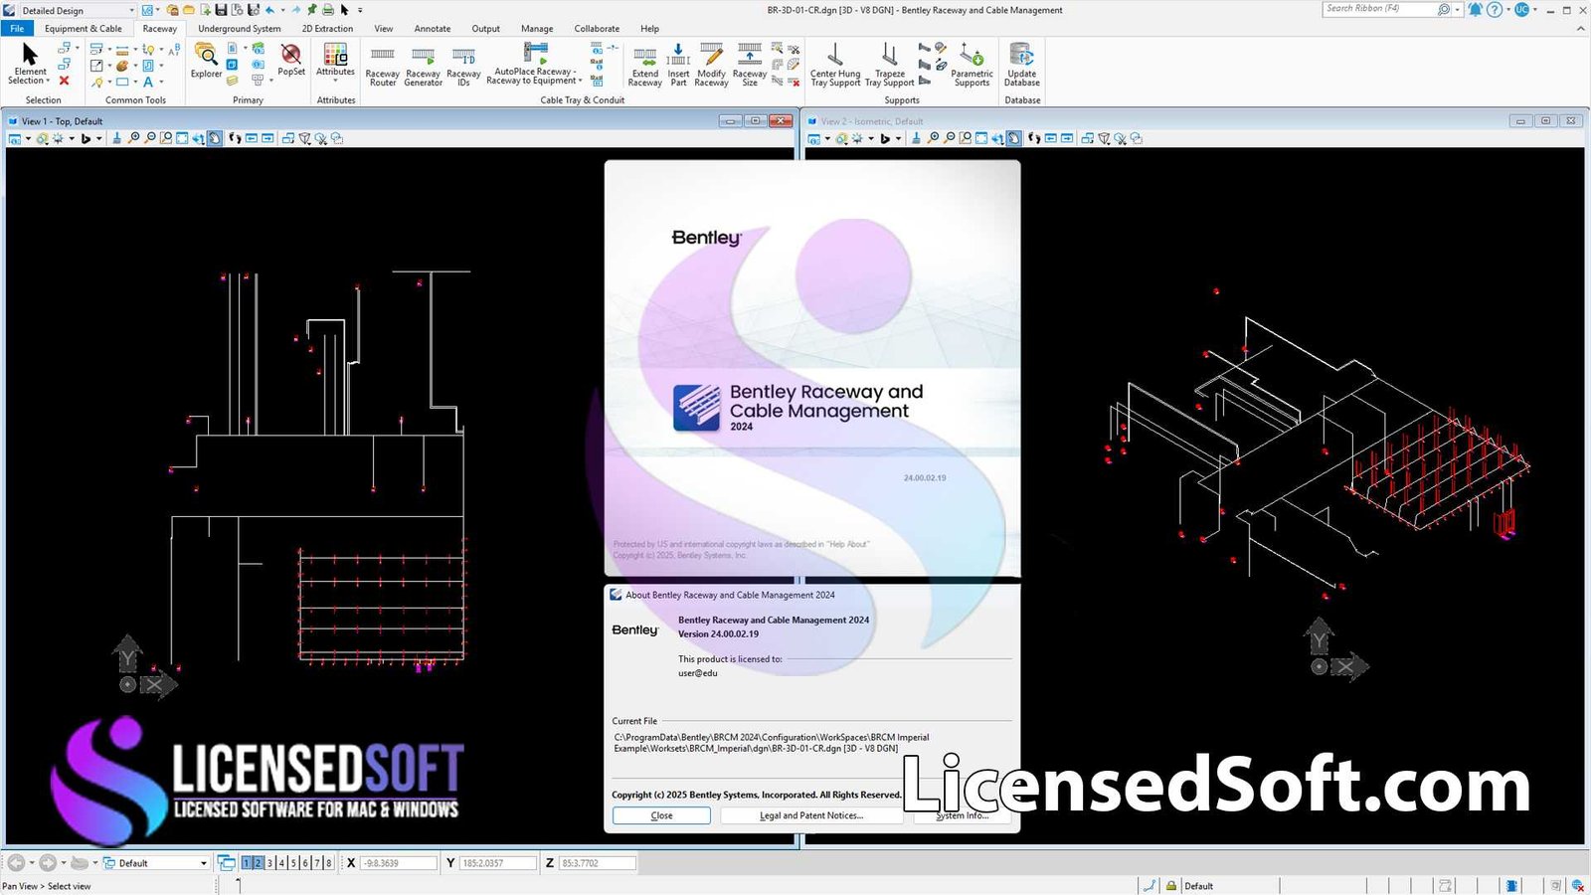Select the Modify Raceway tool
This screenshot has height=895, width=1591.
[x=711, y=66]
